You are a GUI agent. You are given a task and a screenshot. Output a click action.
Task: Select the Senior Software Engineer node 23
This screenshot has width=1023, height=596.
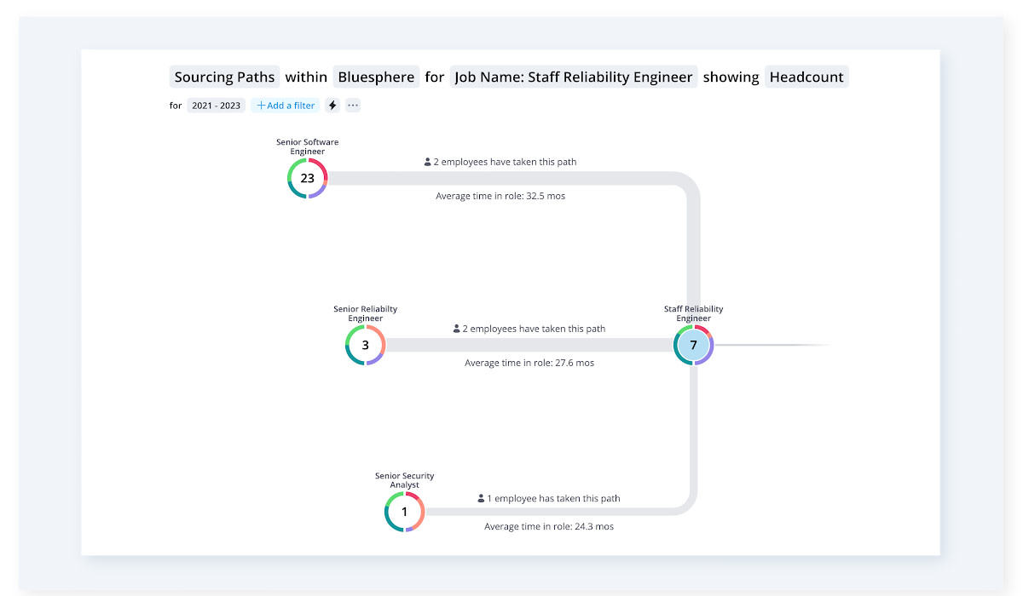308,178
